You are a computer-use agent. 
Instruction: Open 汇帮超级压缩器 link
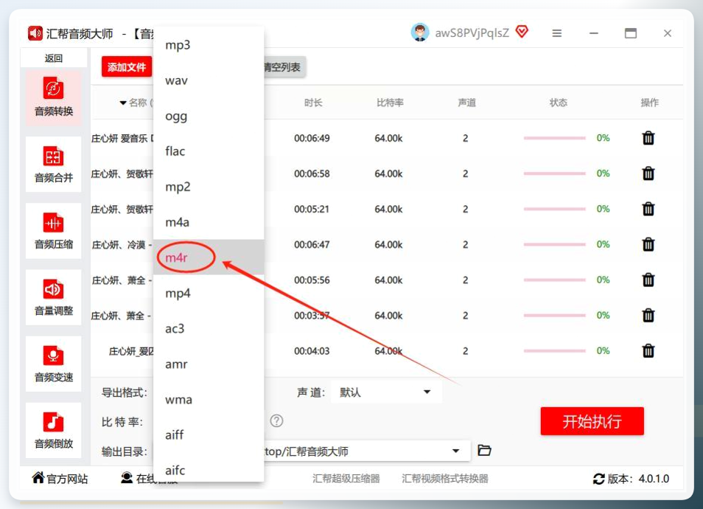click(346, 479)
